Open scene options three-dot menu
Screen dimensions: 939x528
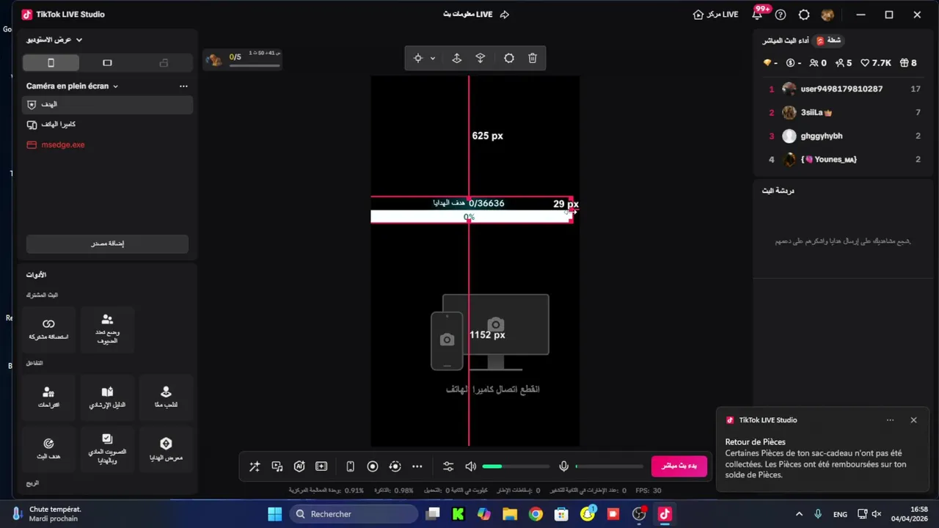tap(183, 86)
